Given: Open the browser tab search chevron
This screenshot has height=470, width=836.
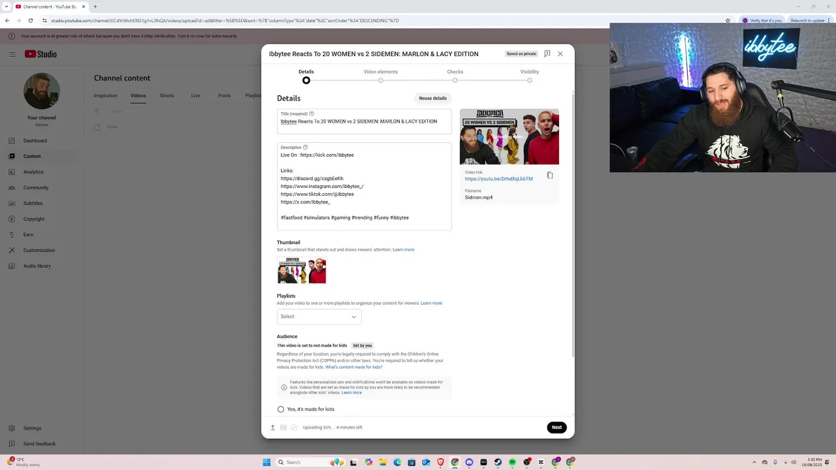Looking at the screenshot, I should [x=6, y=7].
